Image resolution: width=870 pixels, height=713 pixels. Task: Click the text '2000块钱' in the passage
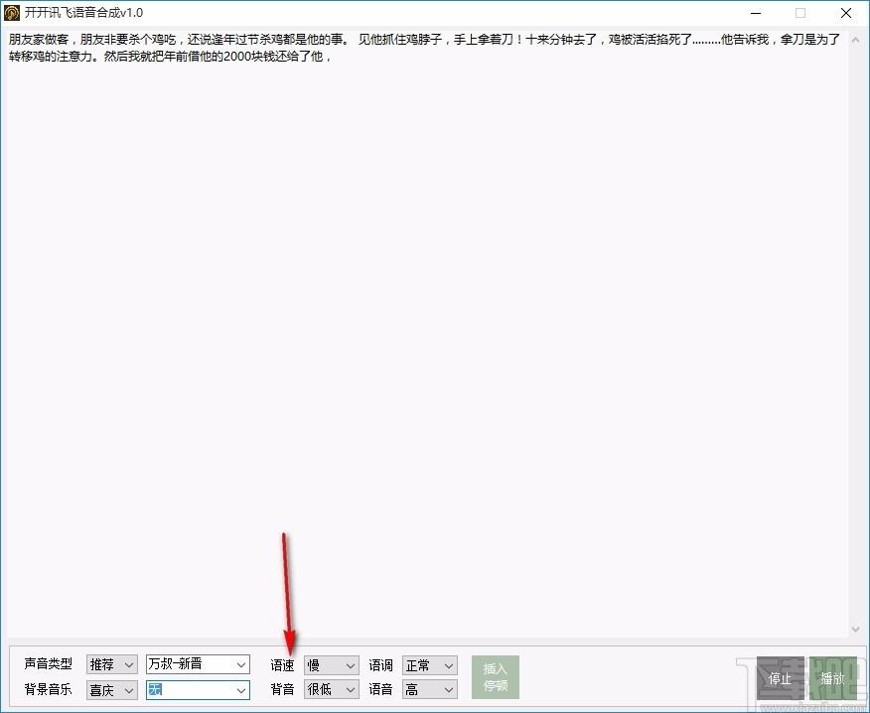coord(249,57)
